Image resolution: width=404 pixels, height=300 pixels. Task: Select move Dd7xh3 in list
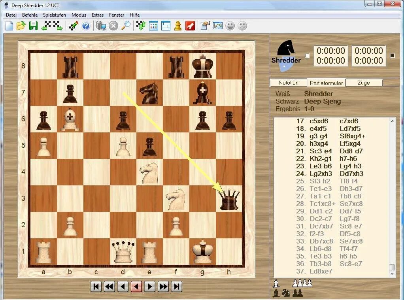[x=351, y=174]
